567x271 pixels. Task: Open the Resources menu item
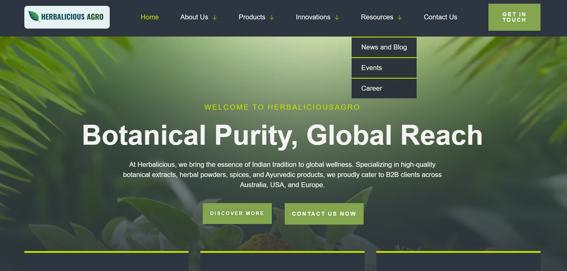pyautogui.click(x=377, y=17)
